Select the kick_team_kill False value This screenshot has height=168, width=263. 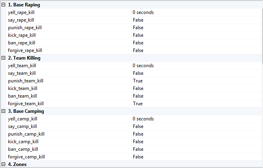click(138, 88)
